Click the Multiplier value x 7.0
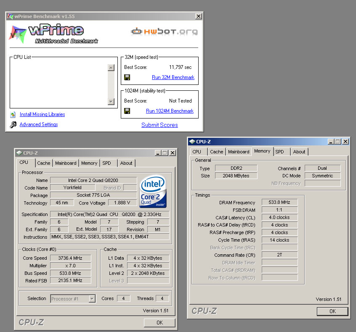The image size is (356, 332). pos(70,266)
